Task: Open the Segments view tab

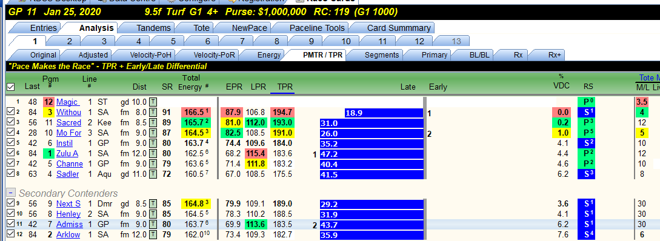Action: pyautogui.click(x=381, y=54)
